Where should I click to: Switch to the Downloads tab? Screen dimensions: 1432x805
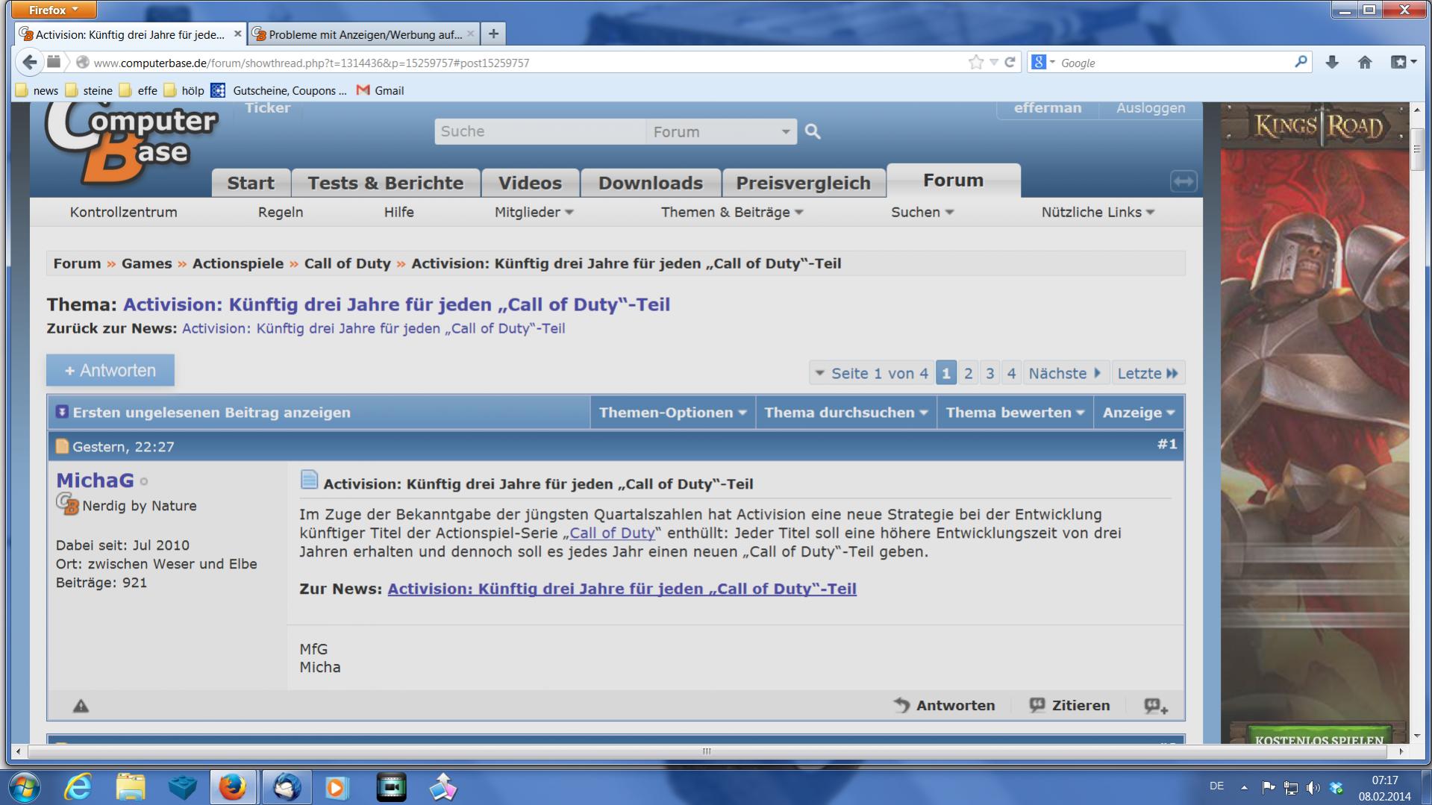[651, 183]
